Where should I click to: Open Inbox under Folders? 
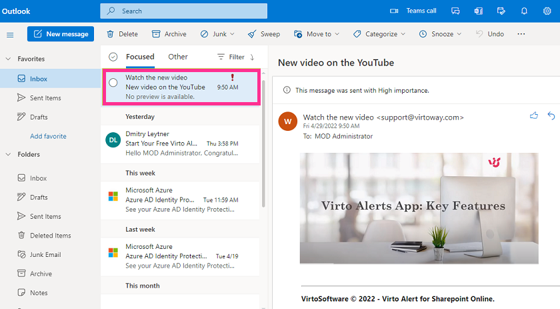51,178
